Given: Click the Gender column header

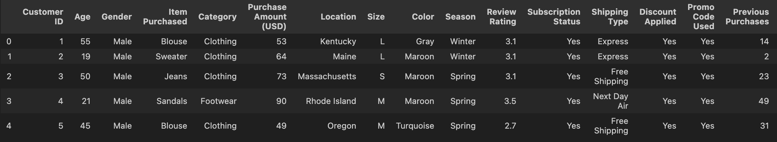Looking at the screenshot, I should click(x=117, y=17).
